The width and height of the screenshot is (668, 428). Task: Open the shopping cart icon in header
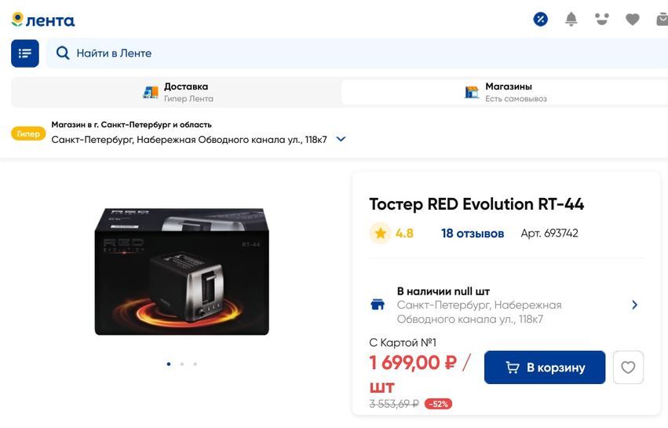(662, 20)
